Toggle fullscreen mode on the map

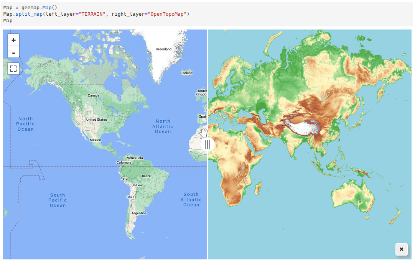click(13, 69)
